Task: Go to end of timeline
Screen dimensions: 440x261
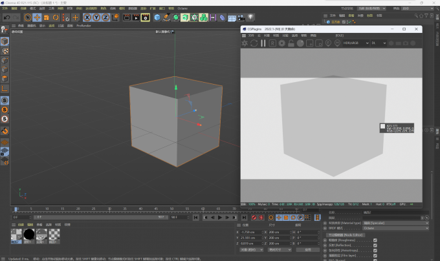Action: 244,218
